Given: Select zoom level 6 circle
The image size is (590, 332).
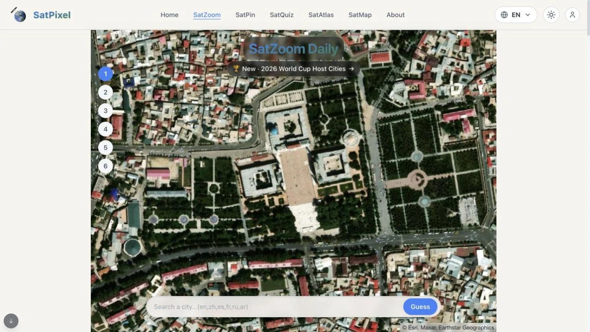Looking at the screenshot, I should tap(106, 166).
